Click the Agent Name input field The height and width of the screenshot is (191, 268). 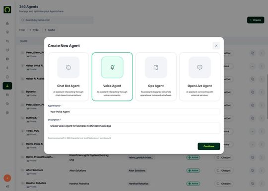click(134, 112)
